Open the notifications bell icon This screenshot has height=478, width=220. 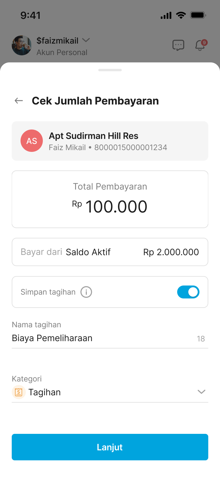[x=200, y=45]
